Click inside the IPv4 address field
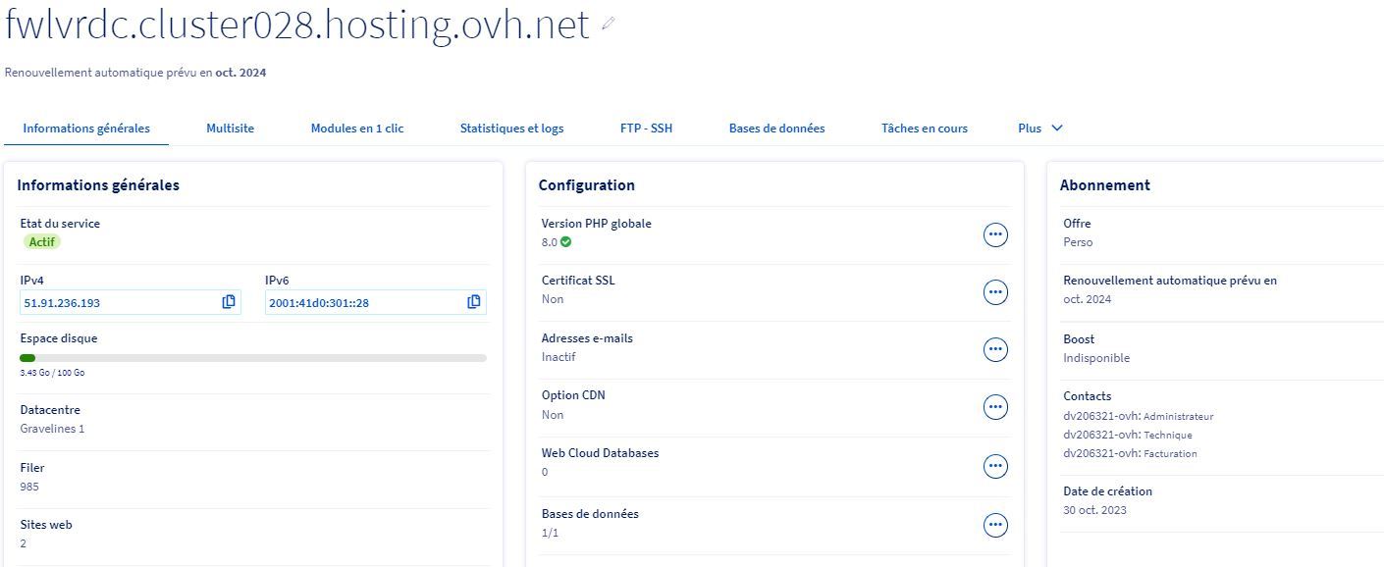This screenshot has height=567, width=1384. coord(118,303)
